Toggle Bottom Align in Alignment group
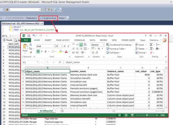173x125 pixels. click(81, 45)
